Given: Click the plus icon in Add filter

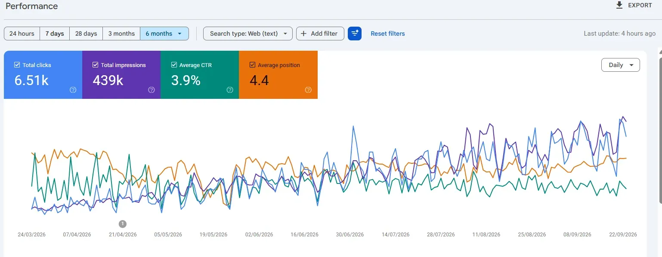Looking at the screenshot, I should pos(304,34).
